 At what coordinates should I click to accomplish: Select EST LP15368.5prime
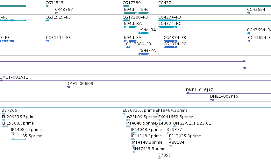pos(18,123)
